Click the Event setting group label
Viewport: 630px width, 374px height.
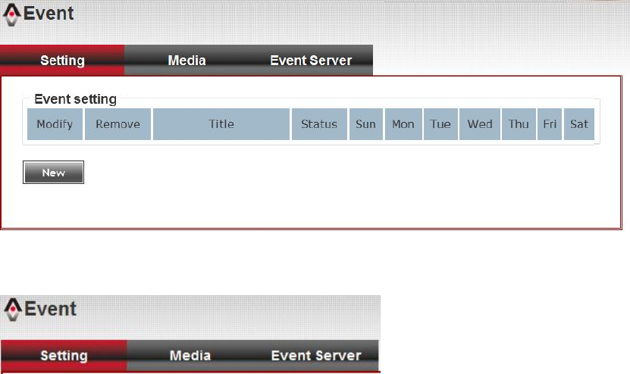point(76,99)
